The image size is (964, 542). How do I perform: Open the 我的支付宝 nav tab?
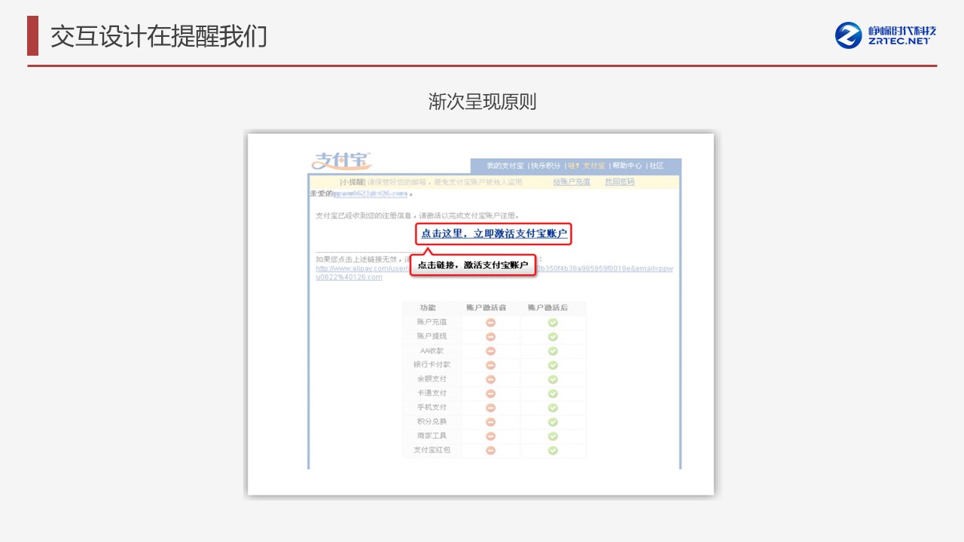coord(505,166)
